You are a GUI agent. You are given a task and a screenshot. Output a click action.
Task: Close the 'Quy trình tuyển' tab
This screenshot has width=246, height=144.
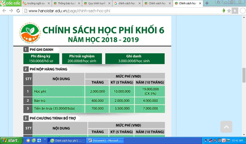(109, 3)
